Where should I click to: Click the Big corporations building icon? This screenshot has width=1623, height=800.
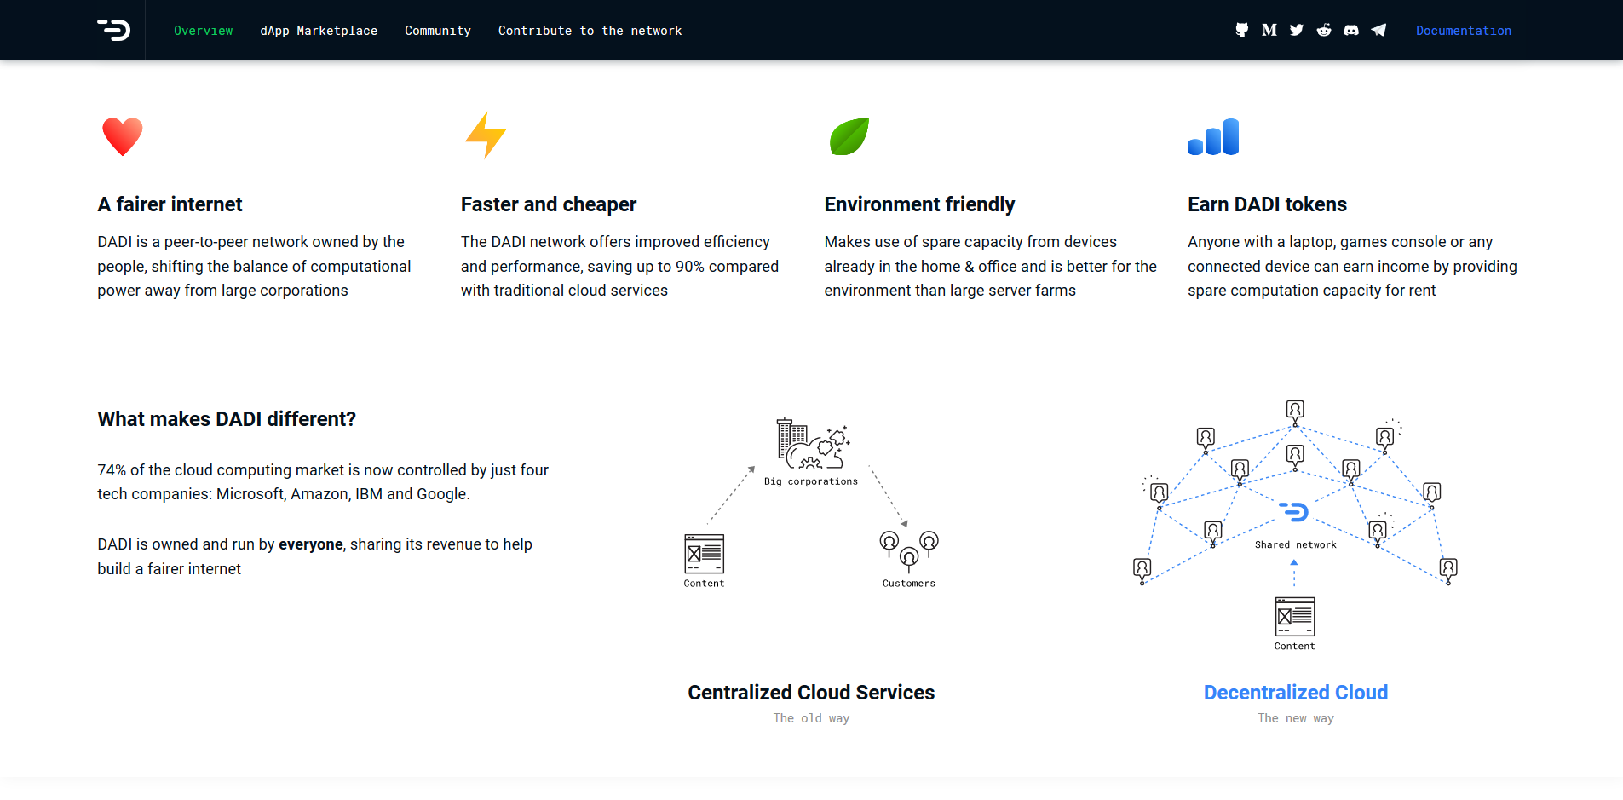coord(813,443)
